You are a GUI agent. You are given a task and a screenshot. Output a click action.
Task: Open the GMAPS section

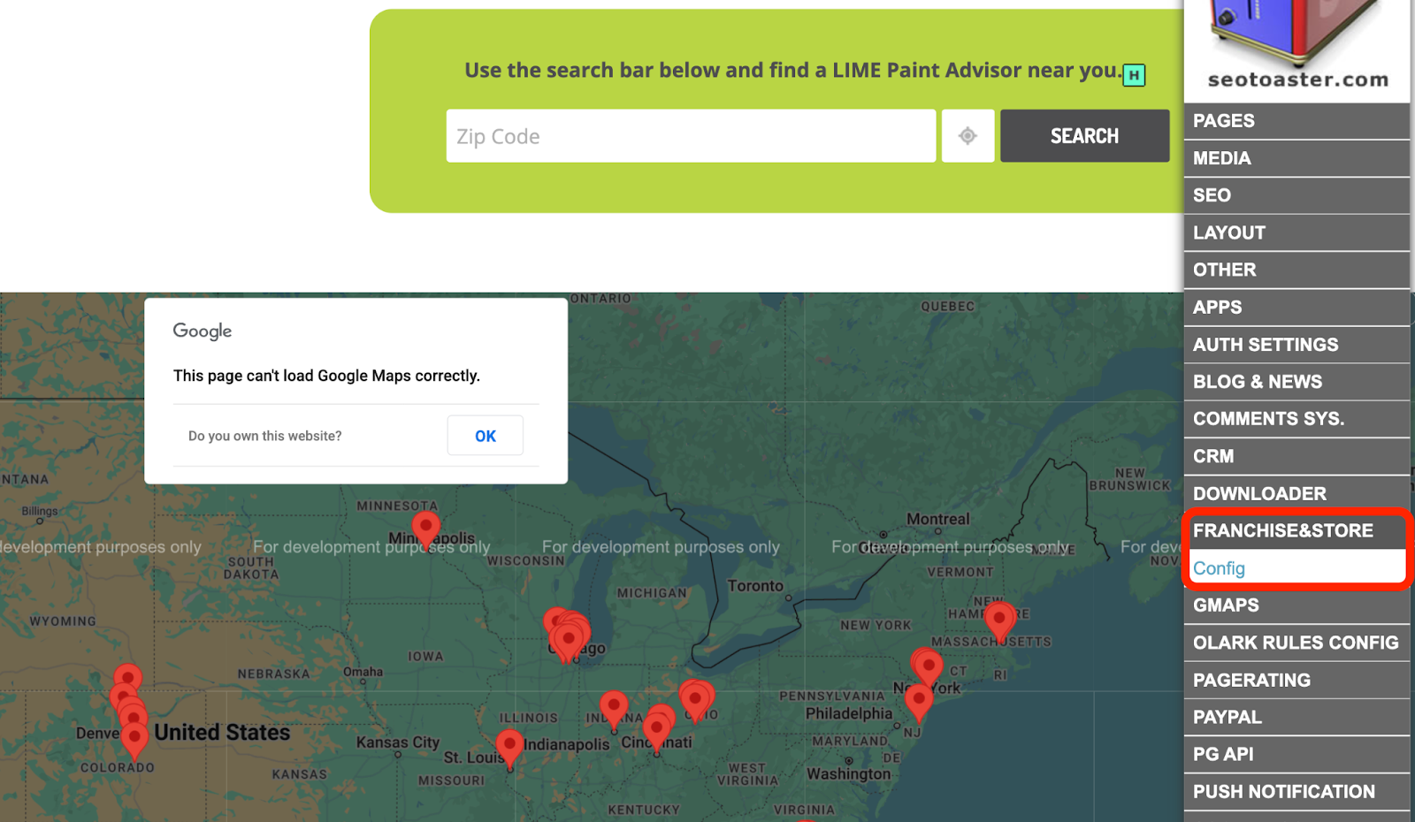click(x=1296, y=605)
